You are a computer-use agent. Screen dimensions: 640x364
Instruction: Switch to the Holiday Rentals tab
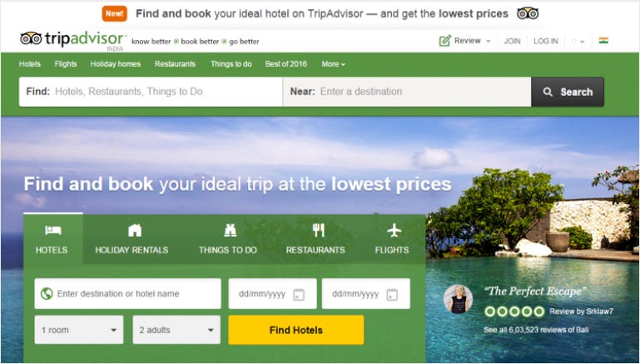click(x=131, y=238)
